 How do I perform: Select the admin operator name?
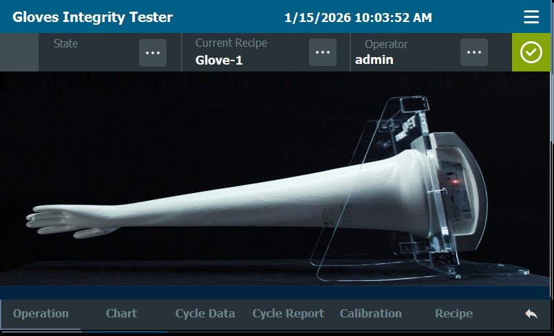[x=374, y=60]
